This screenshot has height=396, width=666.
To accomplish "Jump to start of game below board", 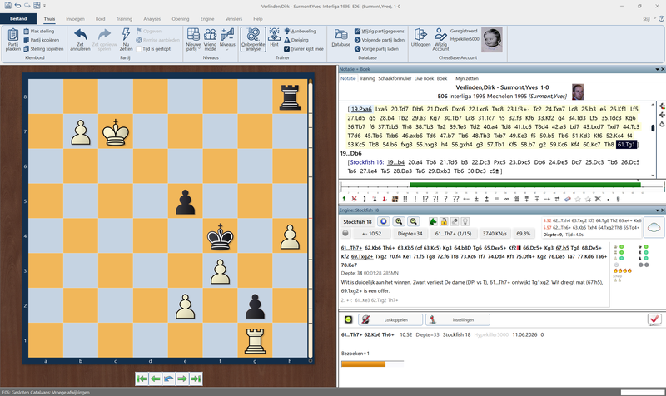I will 142,379.
